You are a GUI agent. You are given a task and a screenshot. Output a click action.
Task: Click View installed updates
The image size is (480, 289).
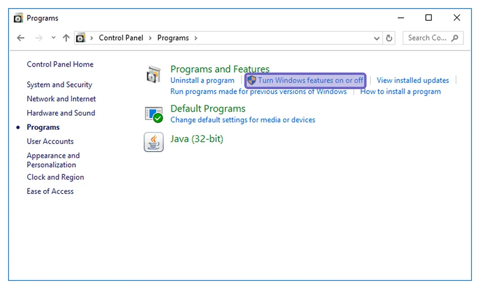(413, 80)
